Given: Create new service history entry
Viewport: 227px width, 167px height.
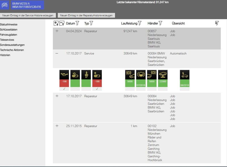Looking at the screenshot, I should [28, 15].
